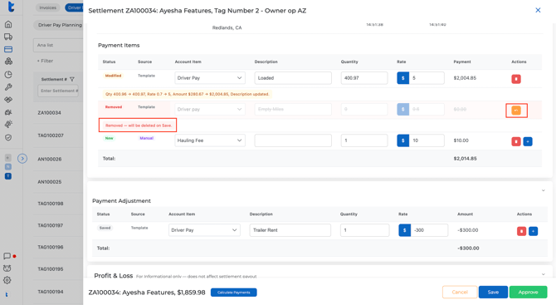Image resolution: width=556 pixels, height=305 pixels.
Task: Select settlement AN100026 in the list
Action: (x=49, y=159)
